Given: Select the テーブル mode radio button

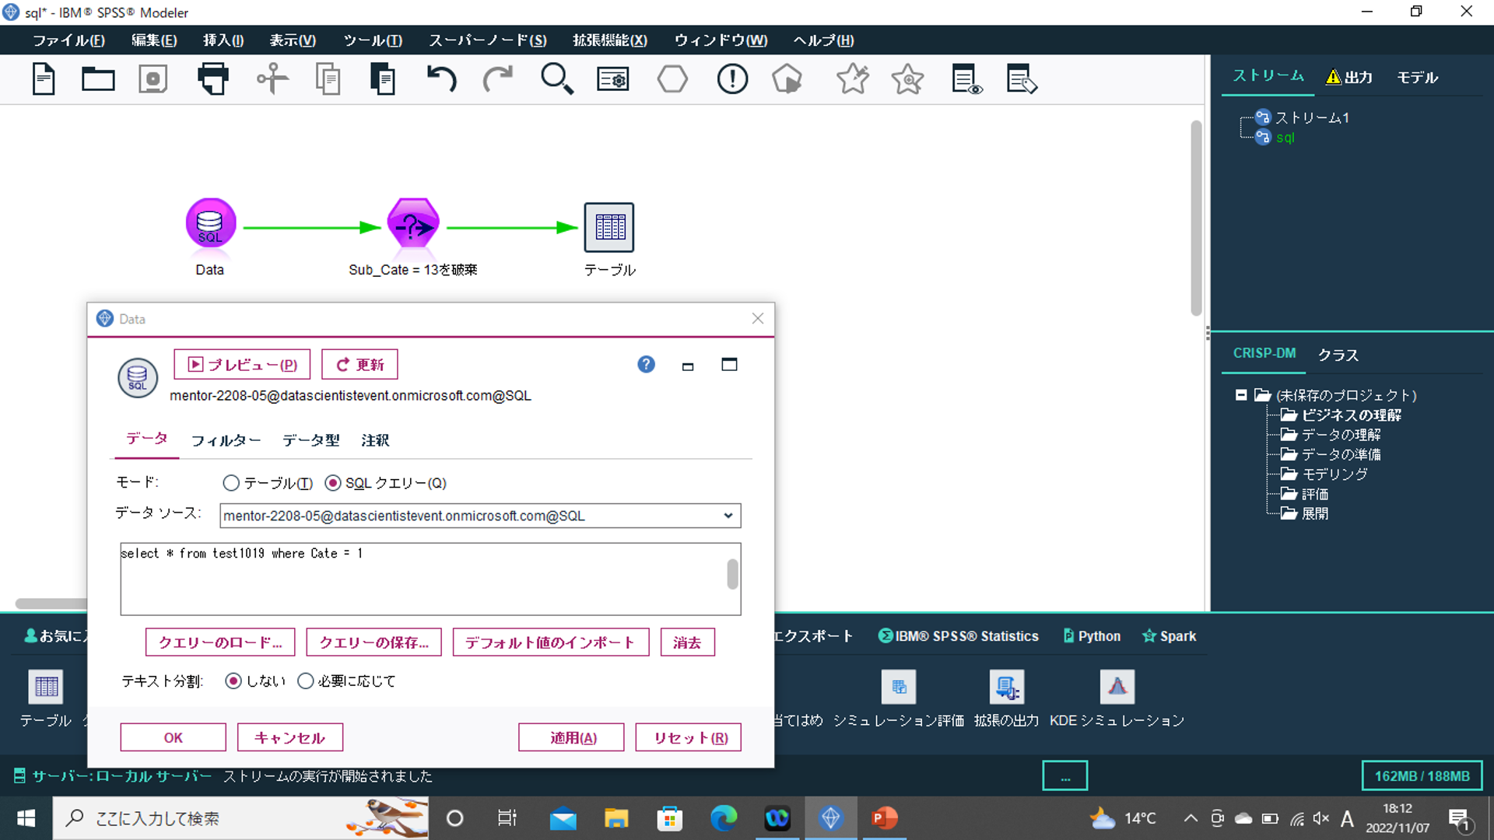Looking at the screenshot, I should click(231, 483).
